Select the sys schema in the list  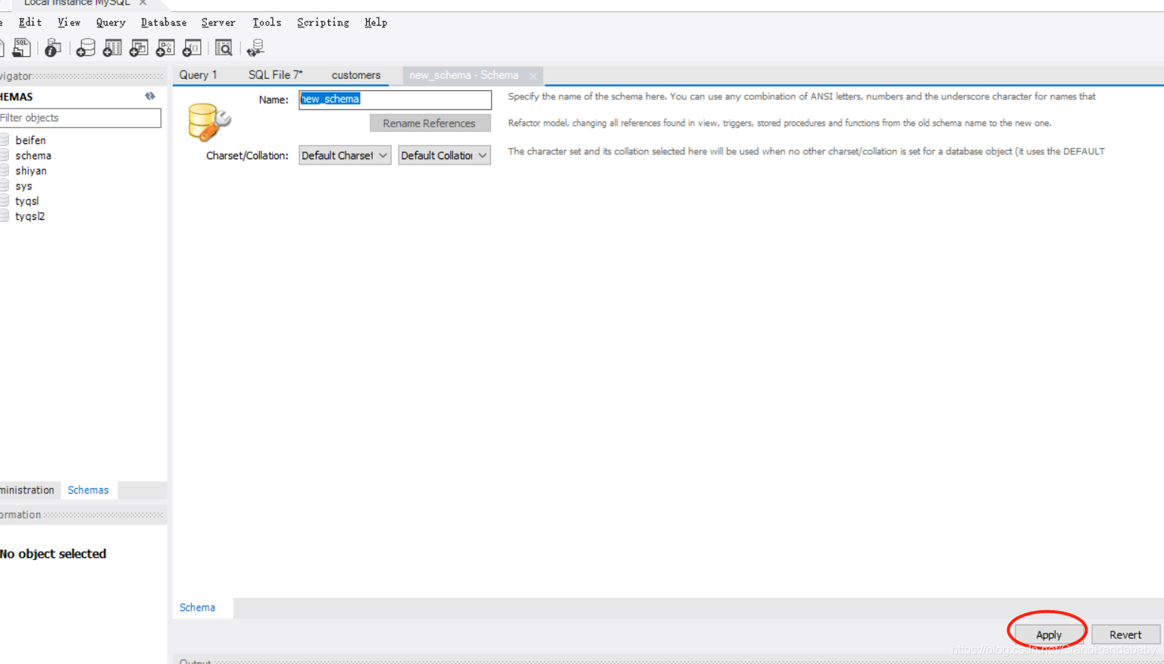(23, 186)
